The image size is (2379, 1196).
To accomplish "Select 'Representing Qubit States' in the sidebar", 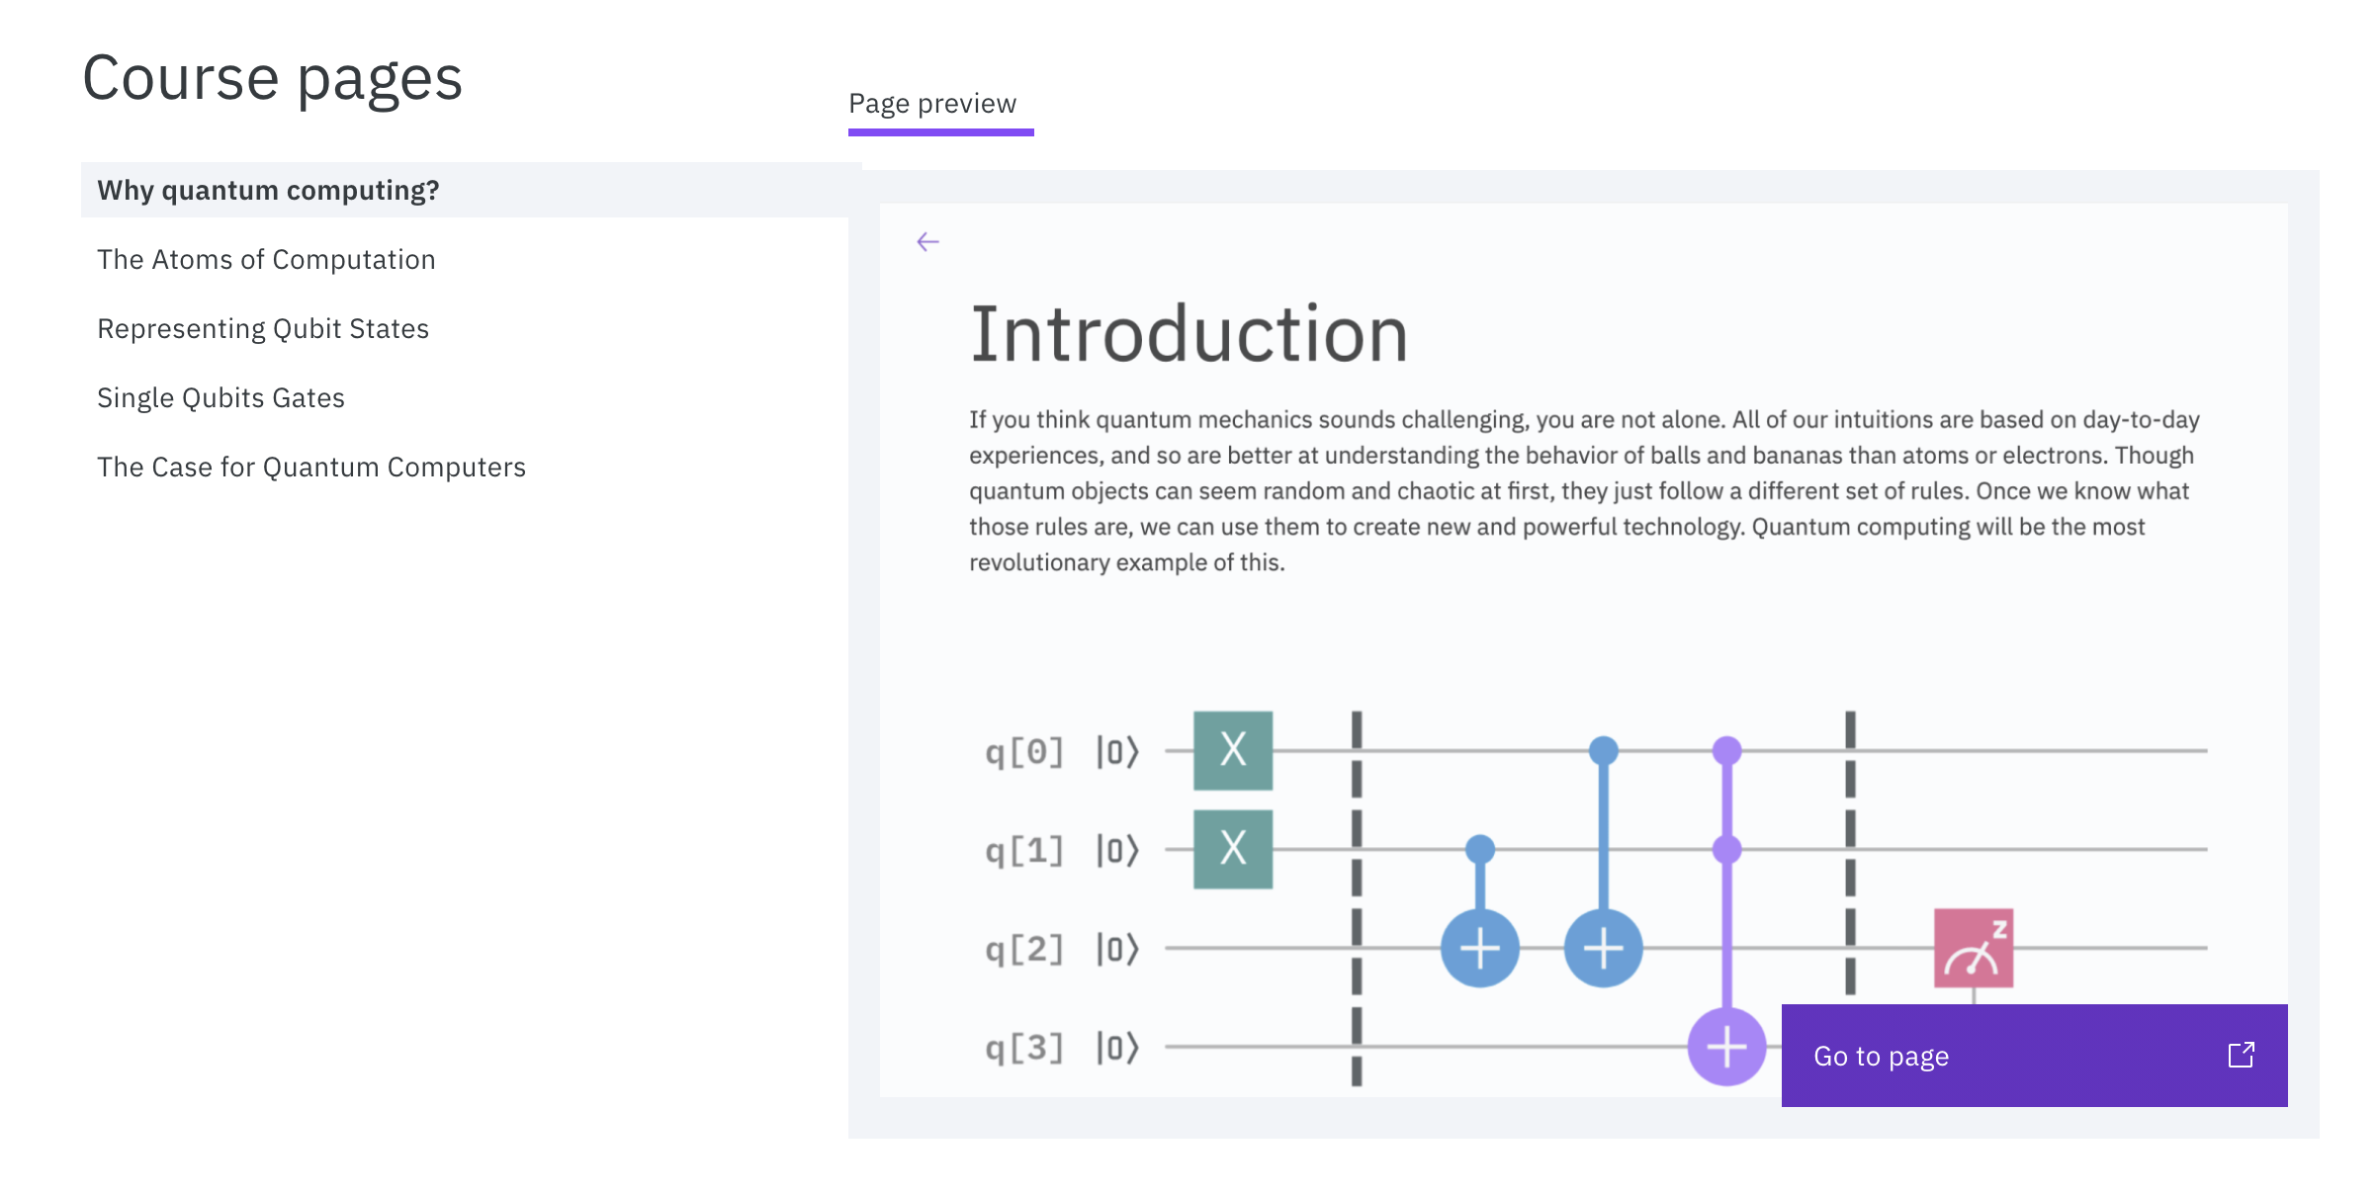I will click(x=263, y=328).
